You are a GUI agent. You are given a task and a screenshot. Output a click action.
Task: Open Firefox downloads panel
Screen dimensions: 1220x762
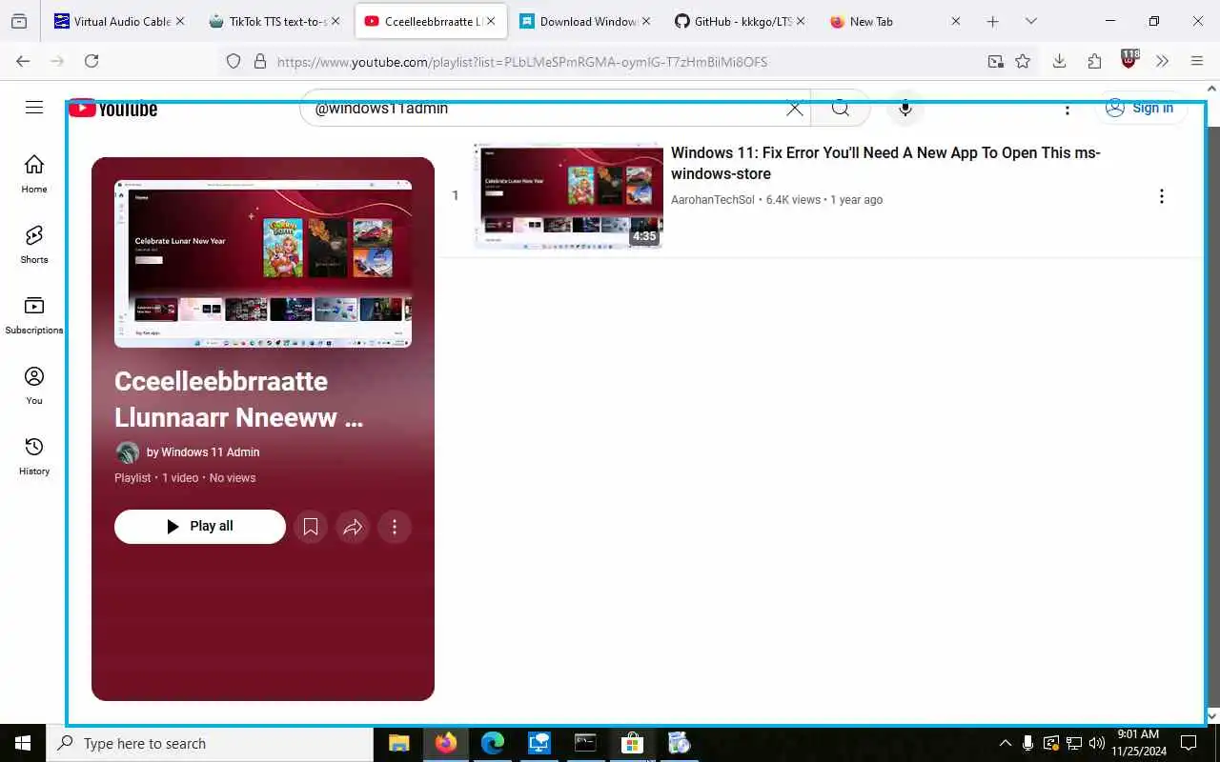(1059, 61)
